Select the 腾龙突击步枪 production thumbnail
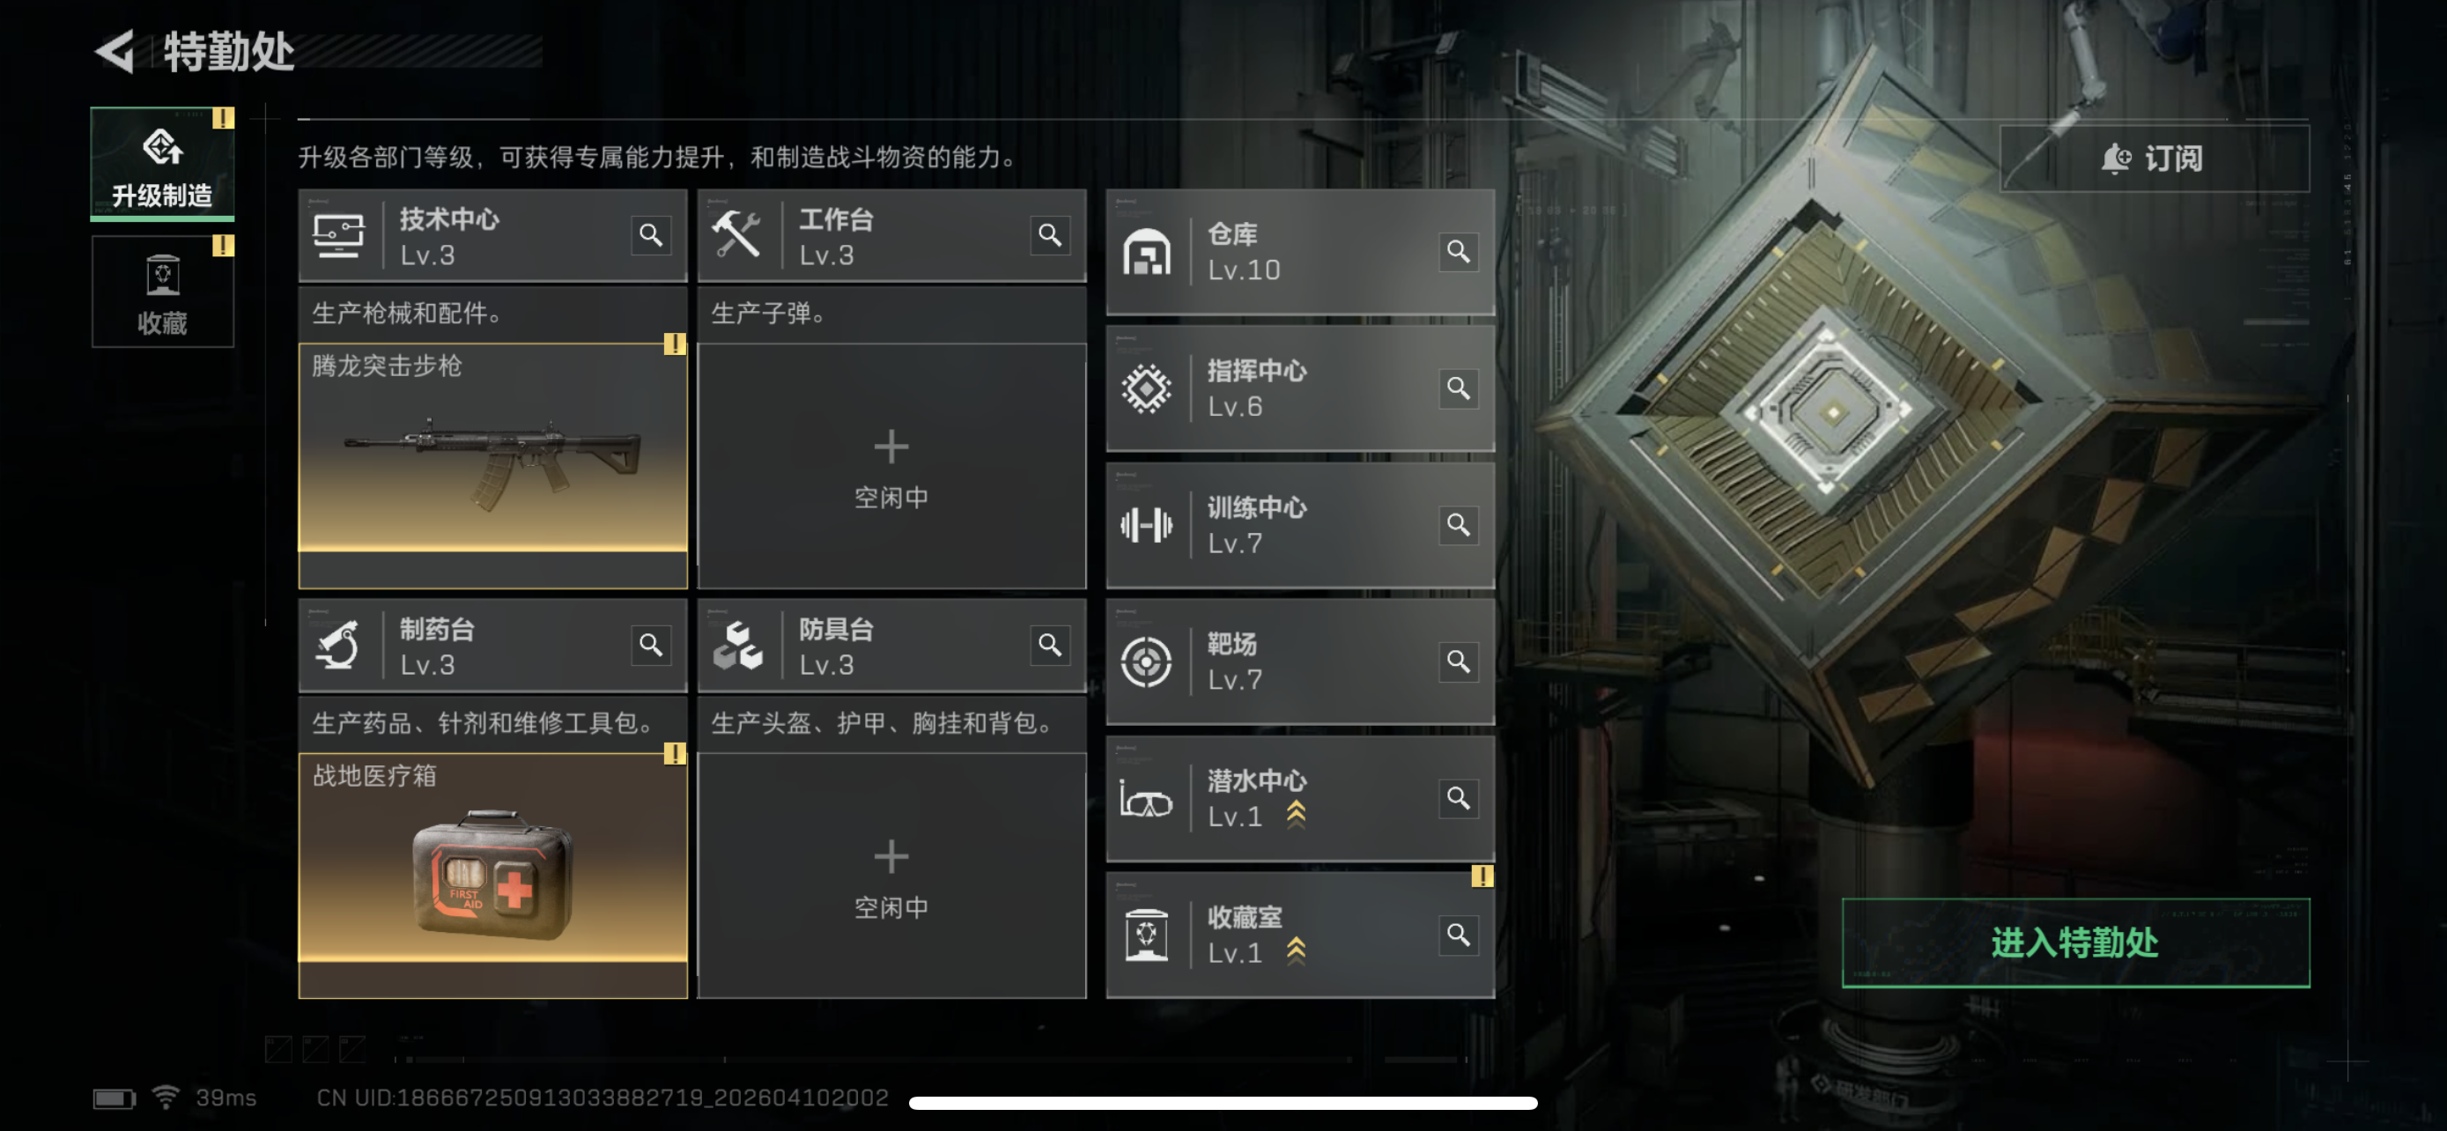 pyautogui.click(x=492, y=448)
